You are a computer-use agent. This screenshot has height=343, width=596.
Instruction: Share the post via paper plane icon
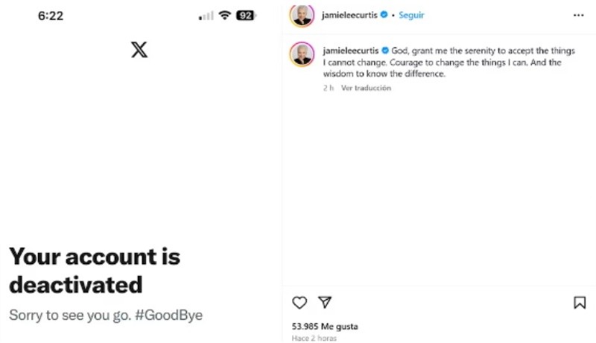click(x=325, y=302)
